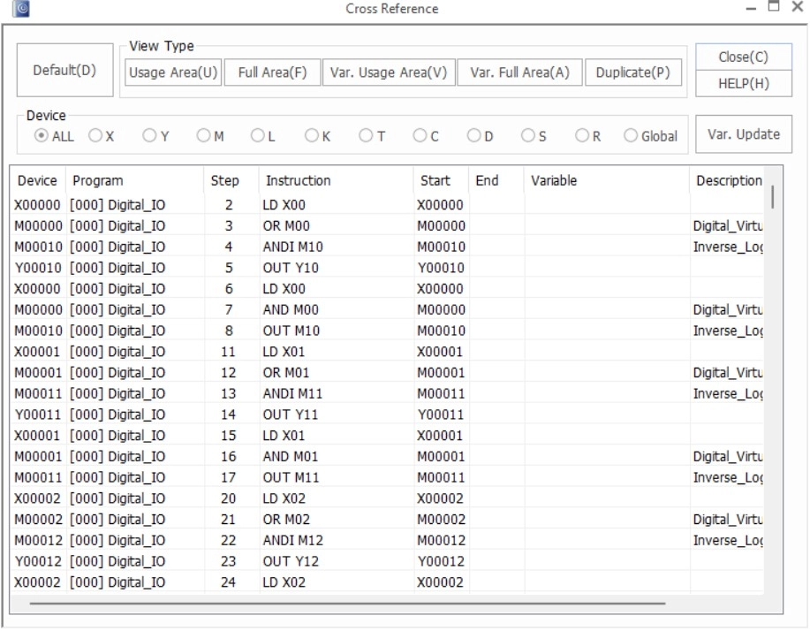Viewport: 810px width, 631px height.
Task: Click Device cell M00012
Action: tap(38, 541)
